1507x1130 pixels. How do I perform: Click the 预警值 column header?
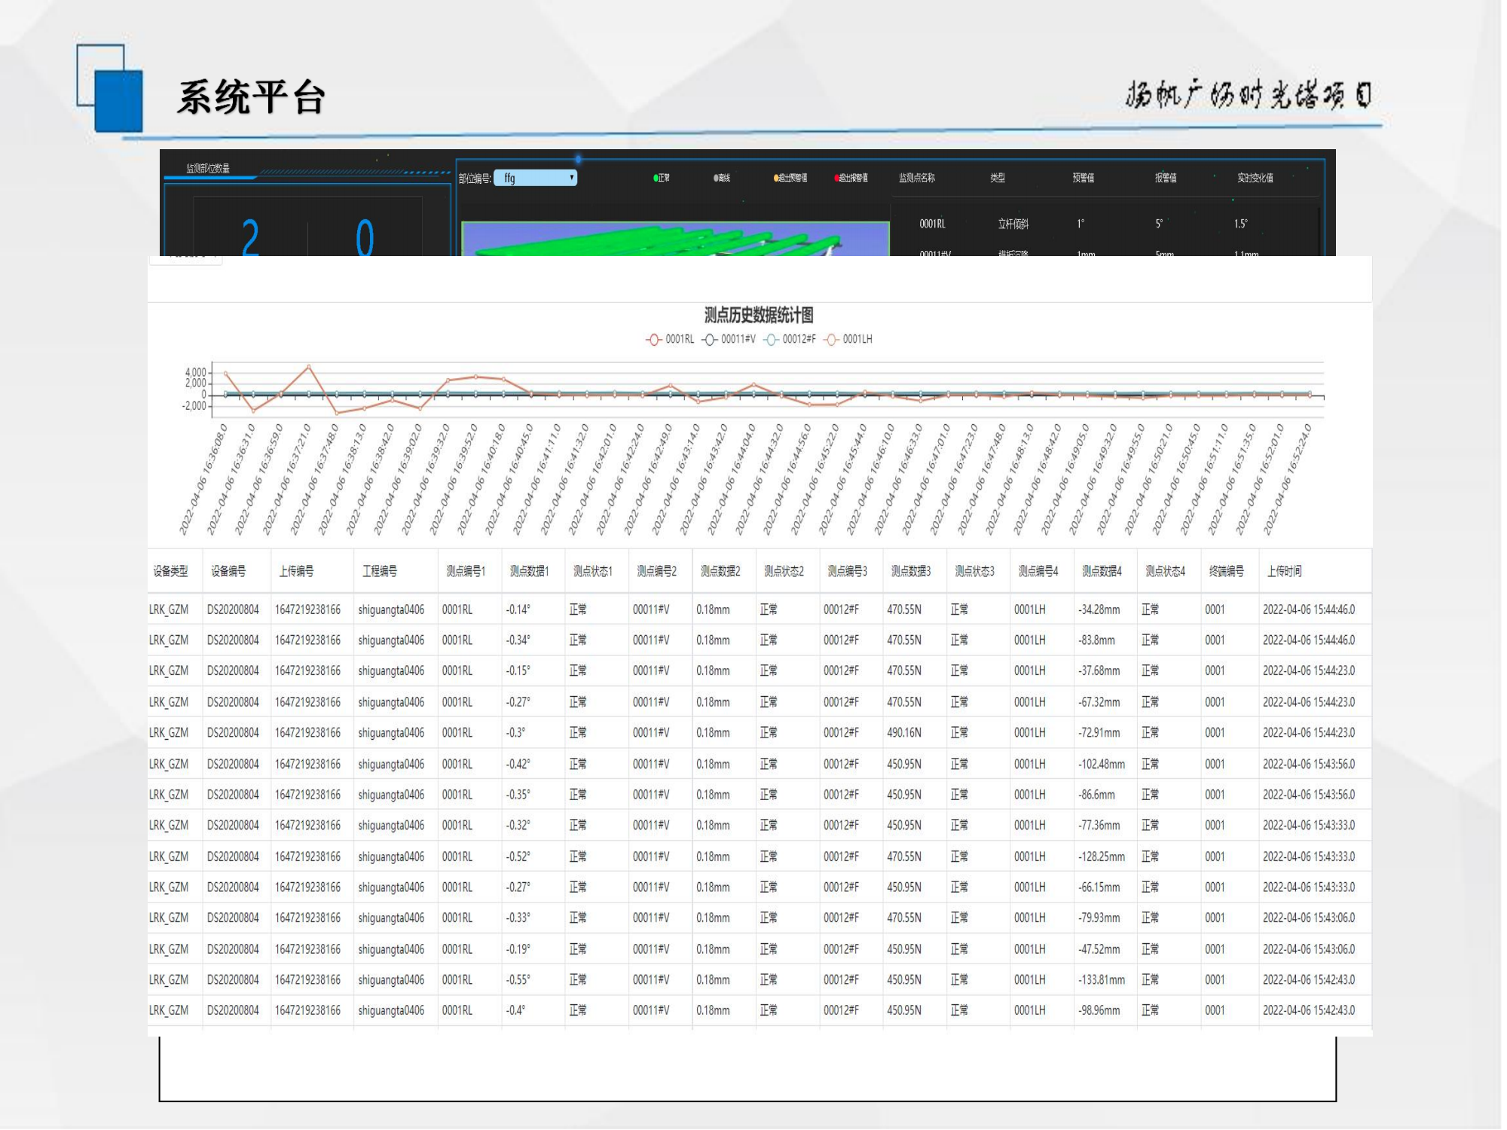[x=1083, y=178]
